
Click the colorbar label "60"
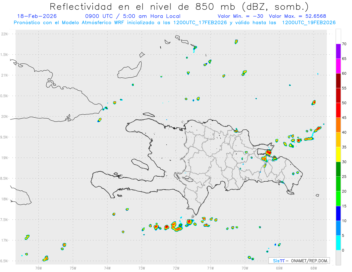[344, 73]
